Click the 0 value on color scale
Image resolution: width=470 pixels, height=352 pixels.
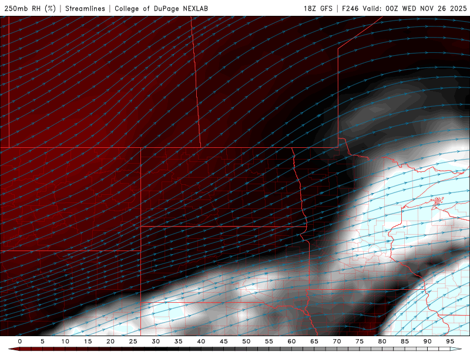tap(20, 341)
